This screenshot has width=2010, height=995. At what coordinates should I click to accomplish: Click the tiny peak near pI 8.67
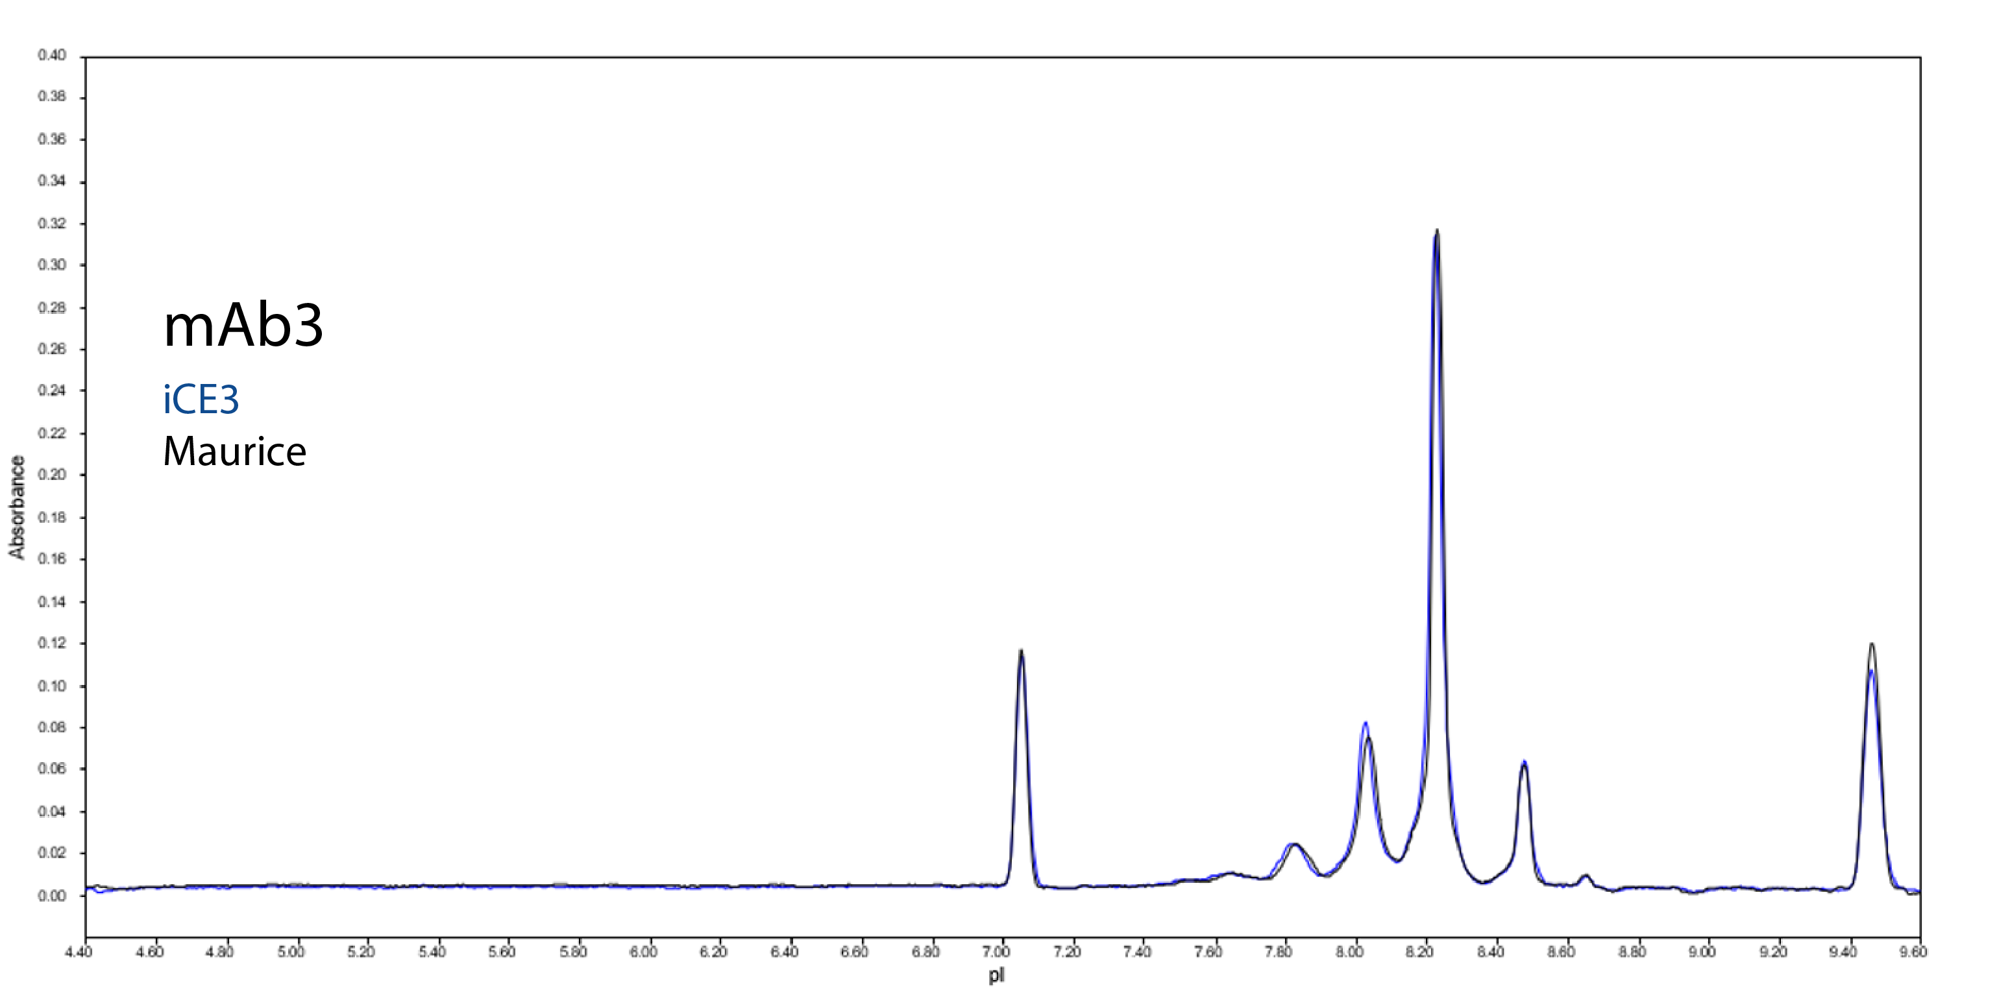[x=1585, y=875]
